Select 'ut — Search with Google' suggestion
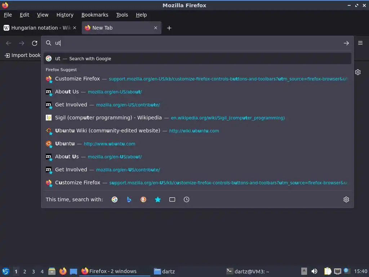Image resolution: width=369 pixels, height=277 pixels. click(197, 58)
